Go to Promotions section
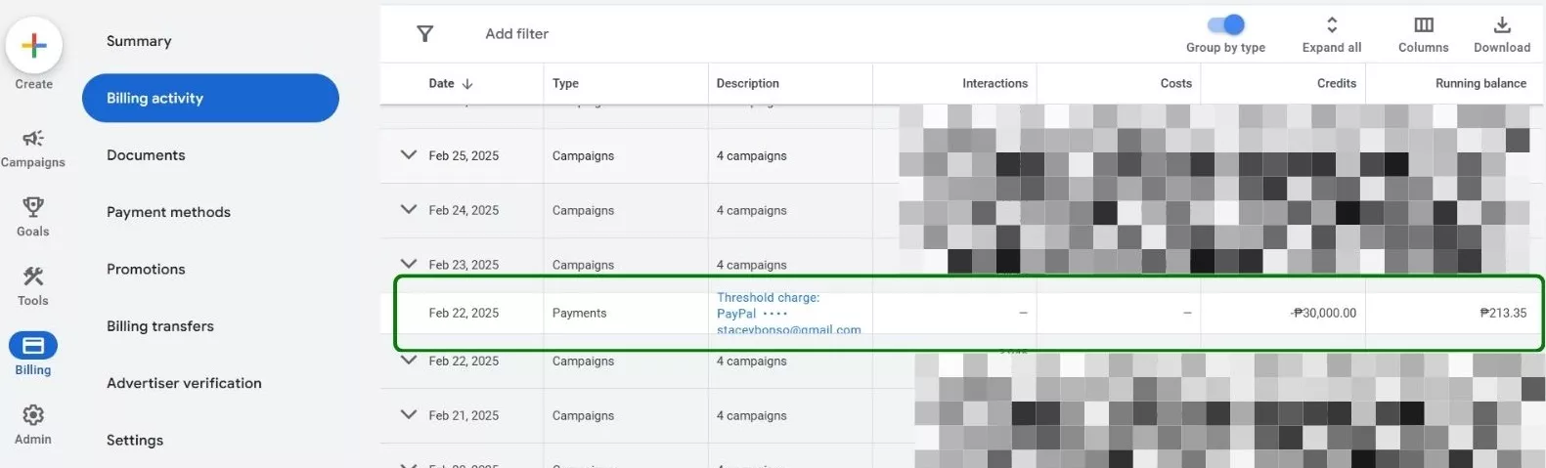Screen dimensions: 1546x468 [146, 269]
